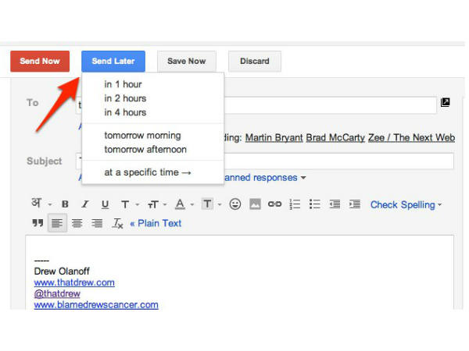Expand the font family dropdown
The image size is (469, 351).
coord(127,204)
